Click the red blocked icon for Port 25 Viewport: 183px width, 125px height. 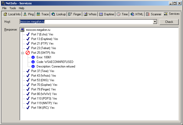(x=28, y=53)
